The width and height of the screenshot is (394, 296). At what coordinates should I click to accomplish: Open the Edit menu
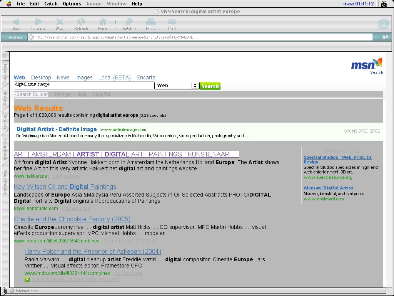[x=35, y=4]
